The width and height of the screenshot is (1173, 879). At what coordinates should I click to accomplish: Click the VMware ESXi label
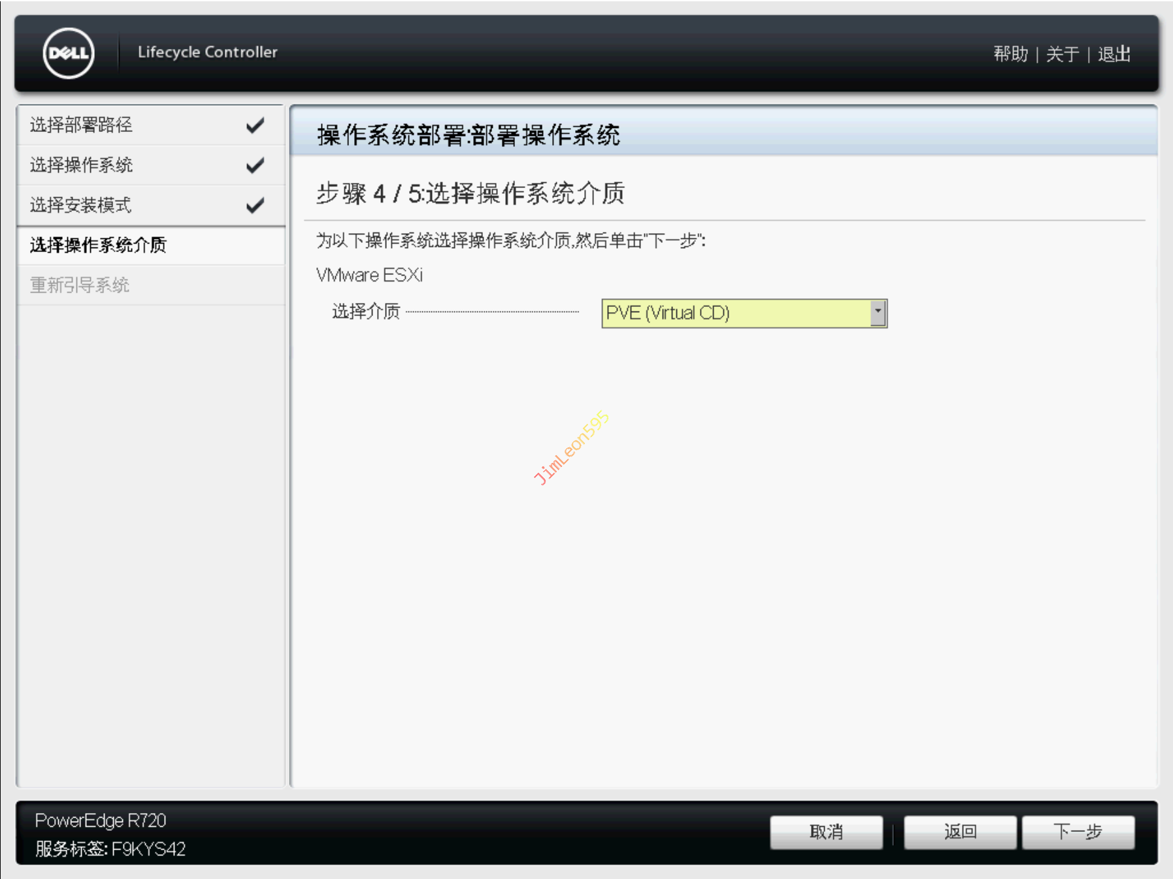pos(369,275)
